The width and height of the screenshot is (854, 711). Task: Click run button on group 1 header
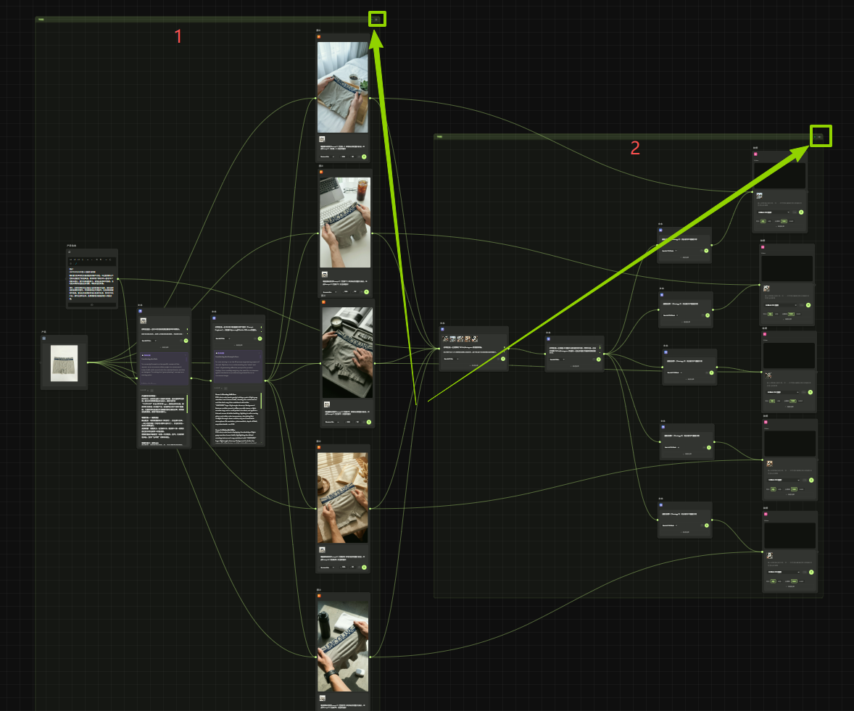[377, 19]
